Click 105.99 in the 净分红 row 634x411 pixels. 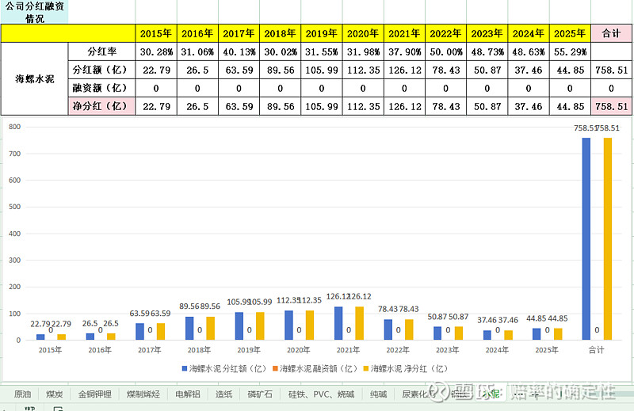[322, 106]
